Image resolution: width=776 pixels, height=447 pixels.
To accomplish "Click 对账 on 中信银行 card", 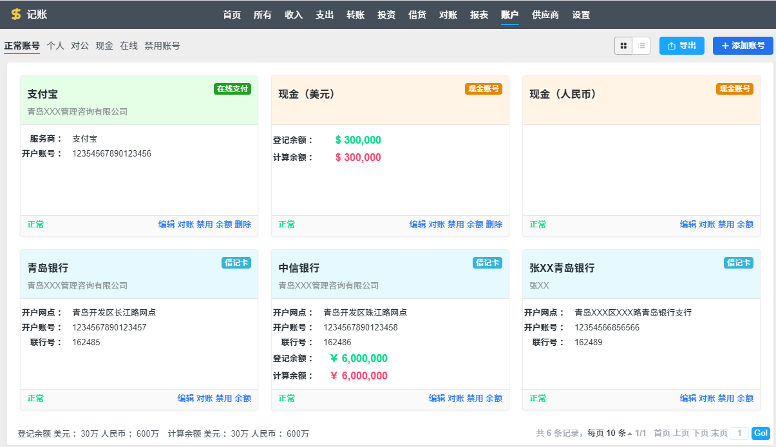I will (456, 399).
